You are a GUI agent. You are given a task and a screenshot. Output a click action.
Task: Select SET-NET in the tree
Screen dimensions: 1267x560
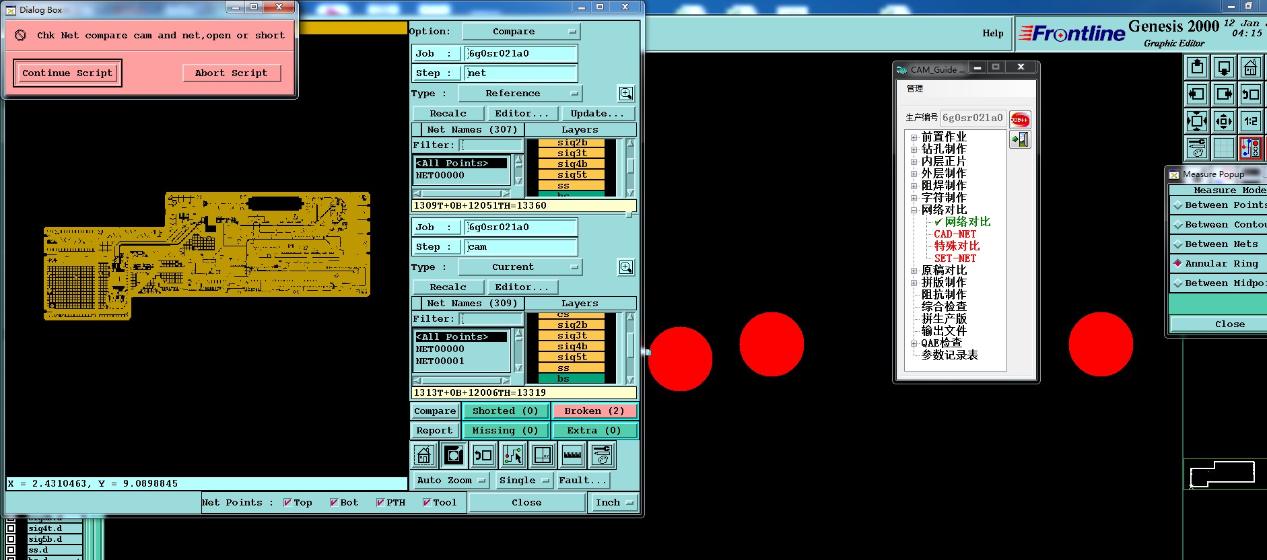955,258
